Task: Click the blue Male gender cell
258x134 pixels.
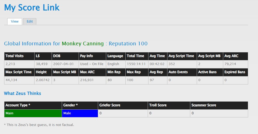Action: (x=80, y=113)
